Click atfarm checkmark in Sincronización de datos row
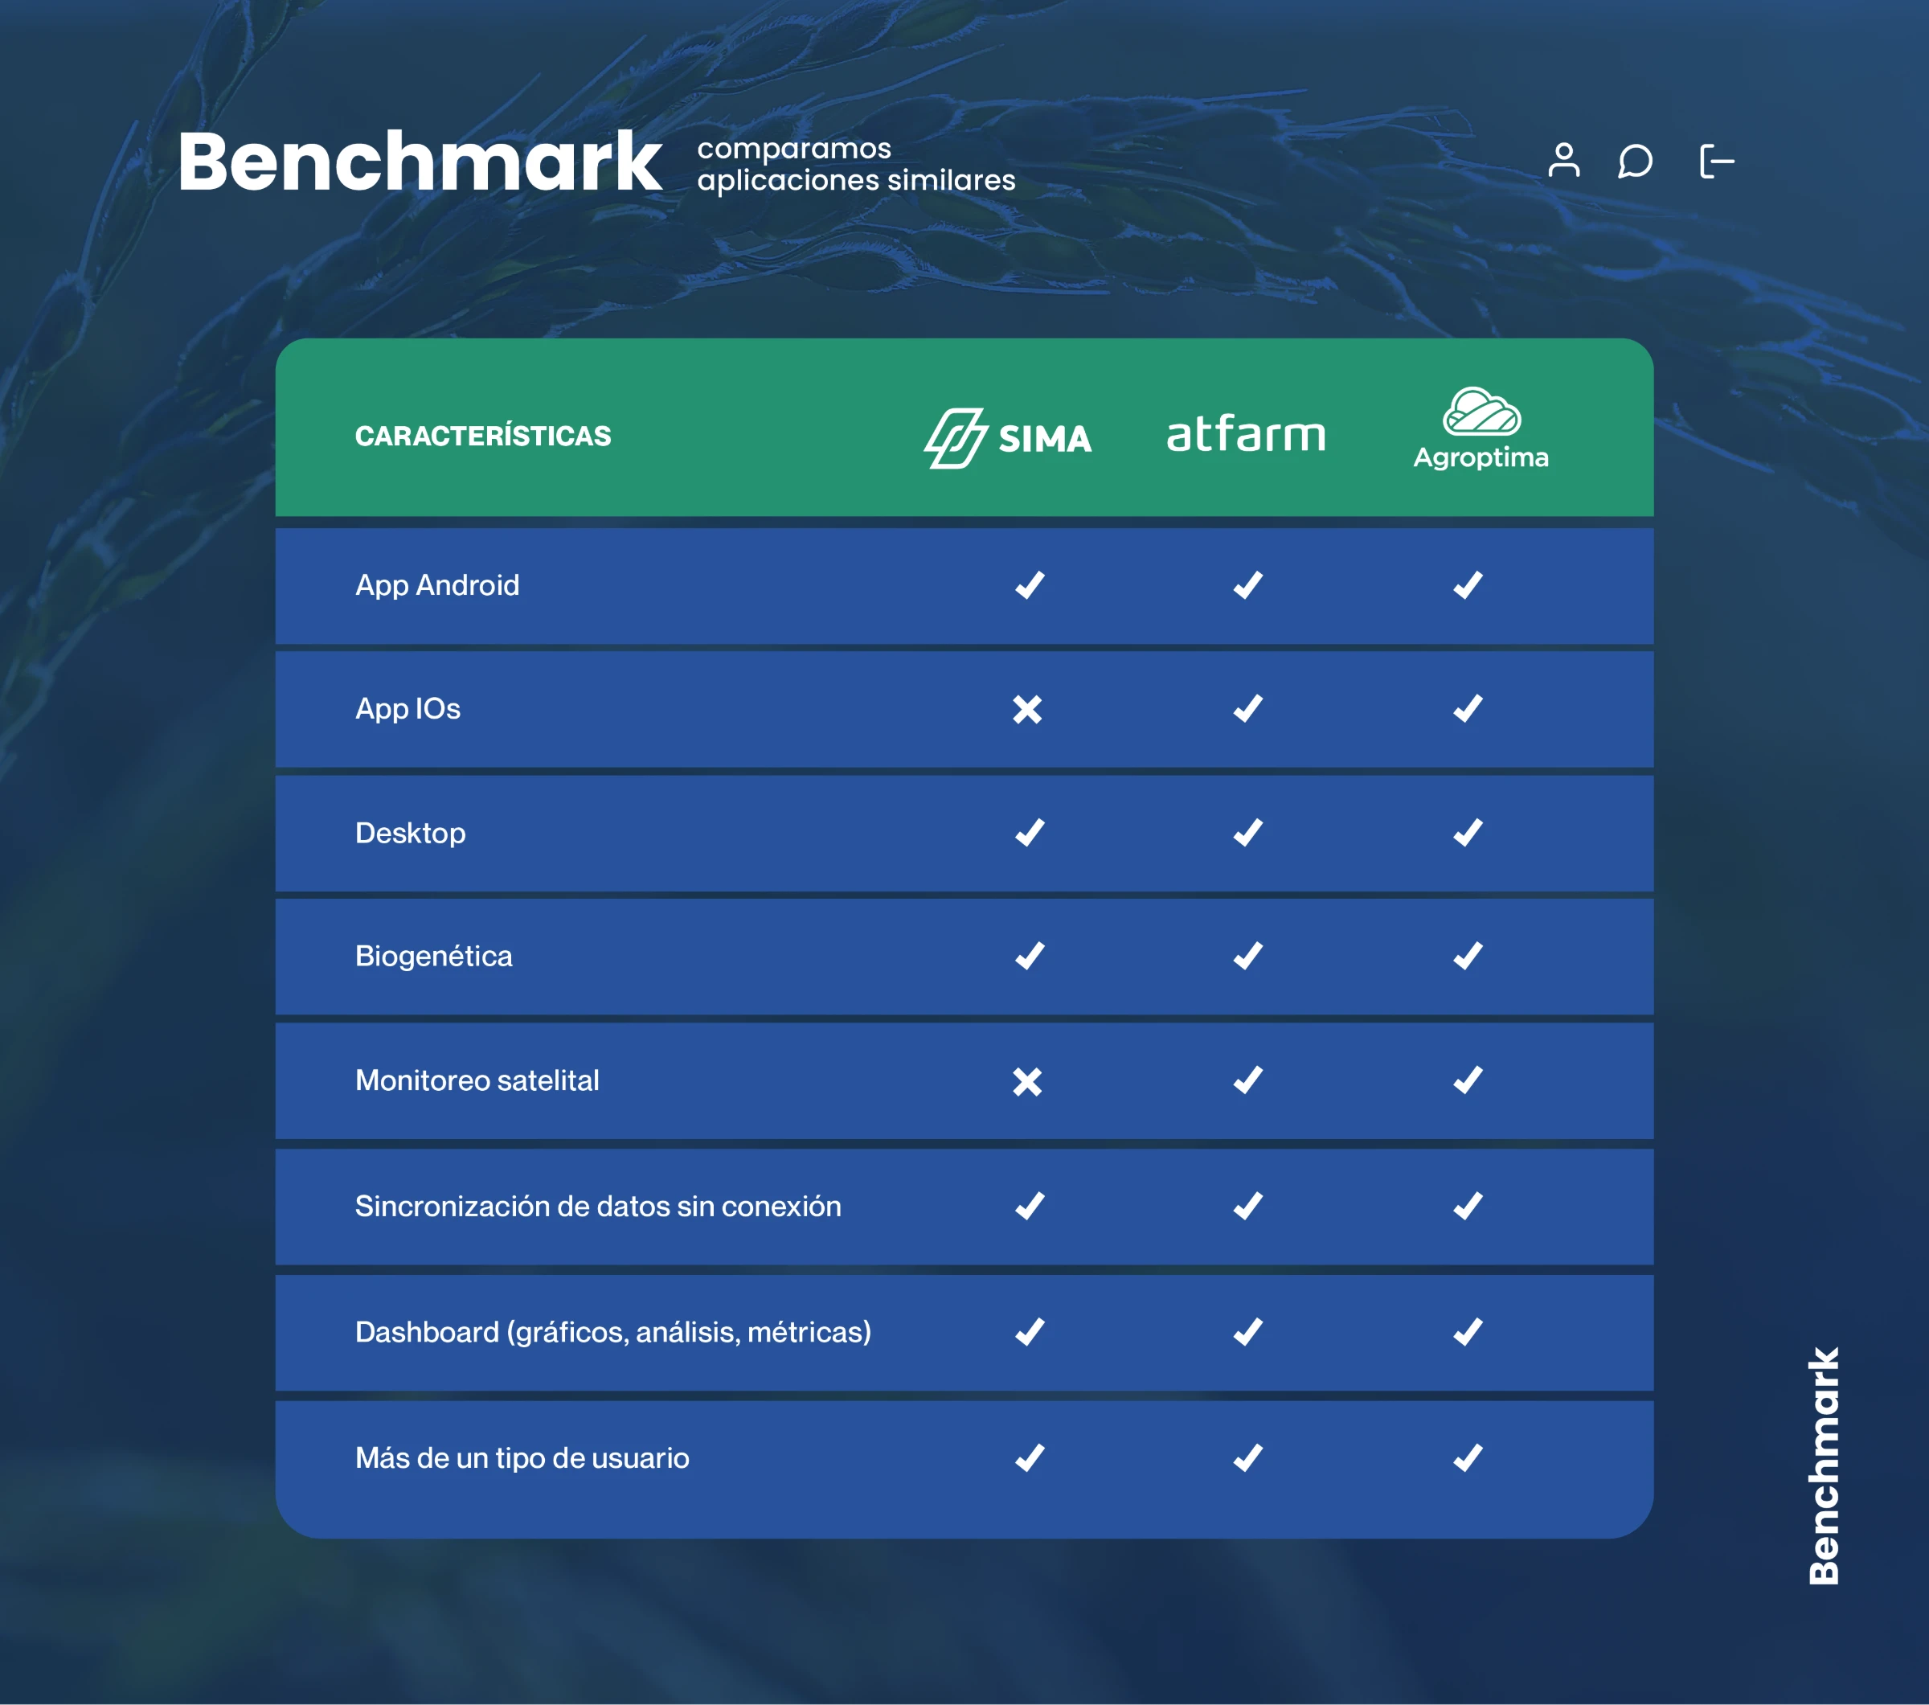The image size is (1929, 1705). tap(1247, 1207)
